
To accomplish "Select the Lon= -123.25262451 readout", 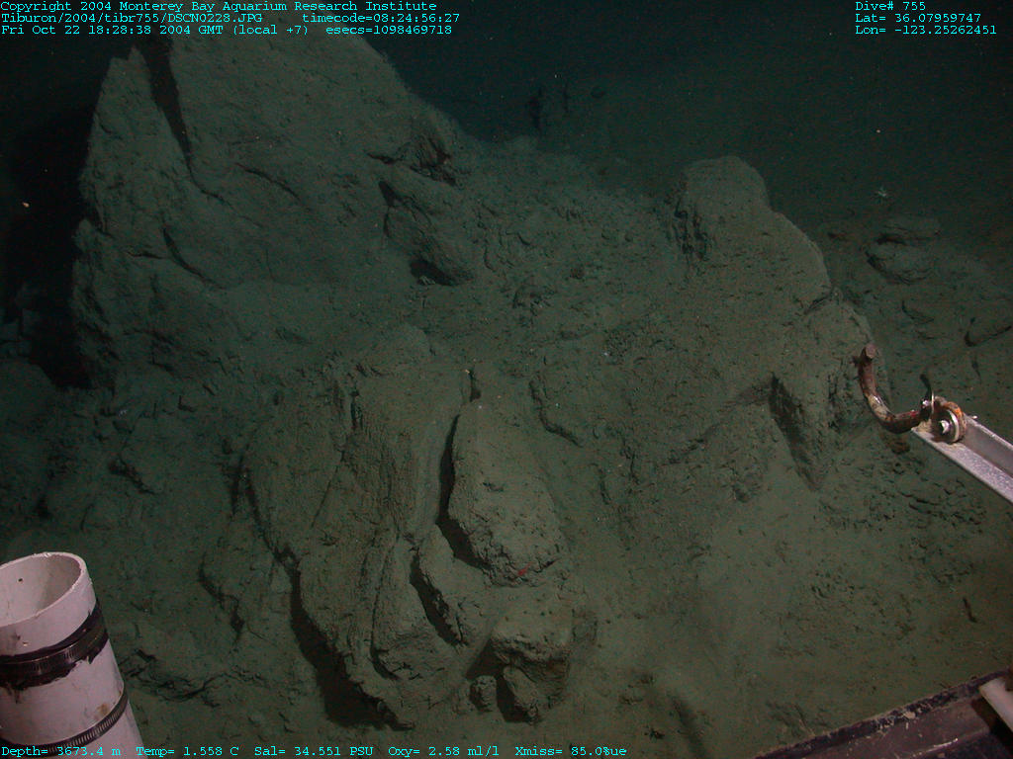I will (x=925, y=30).
